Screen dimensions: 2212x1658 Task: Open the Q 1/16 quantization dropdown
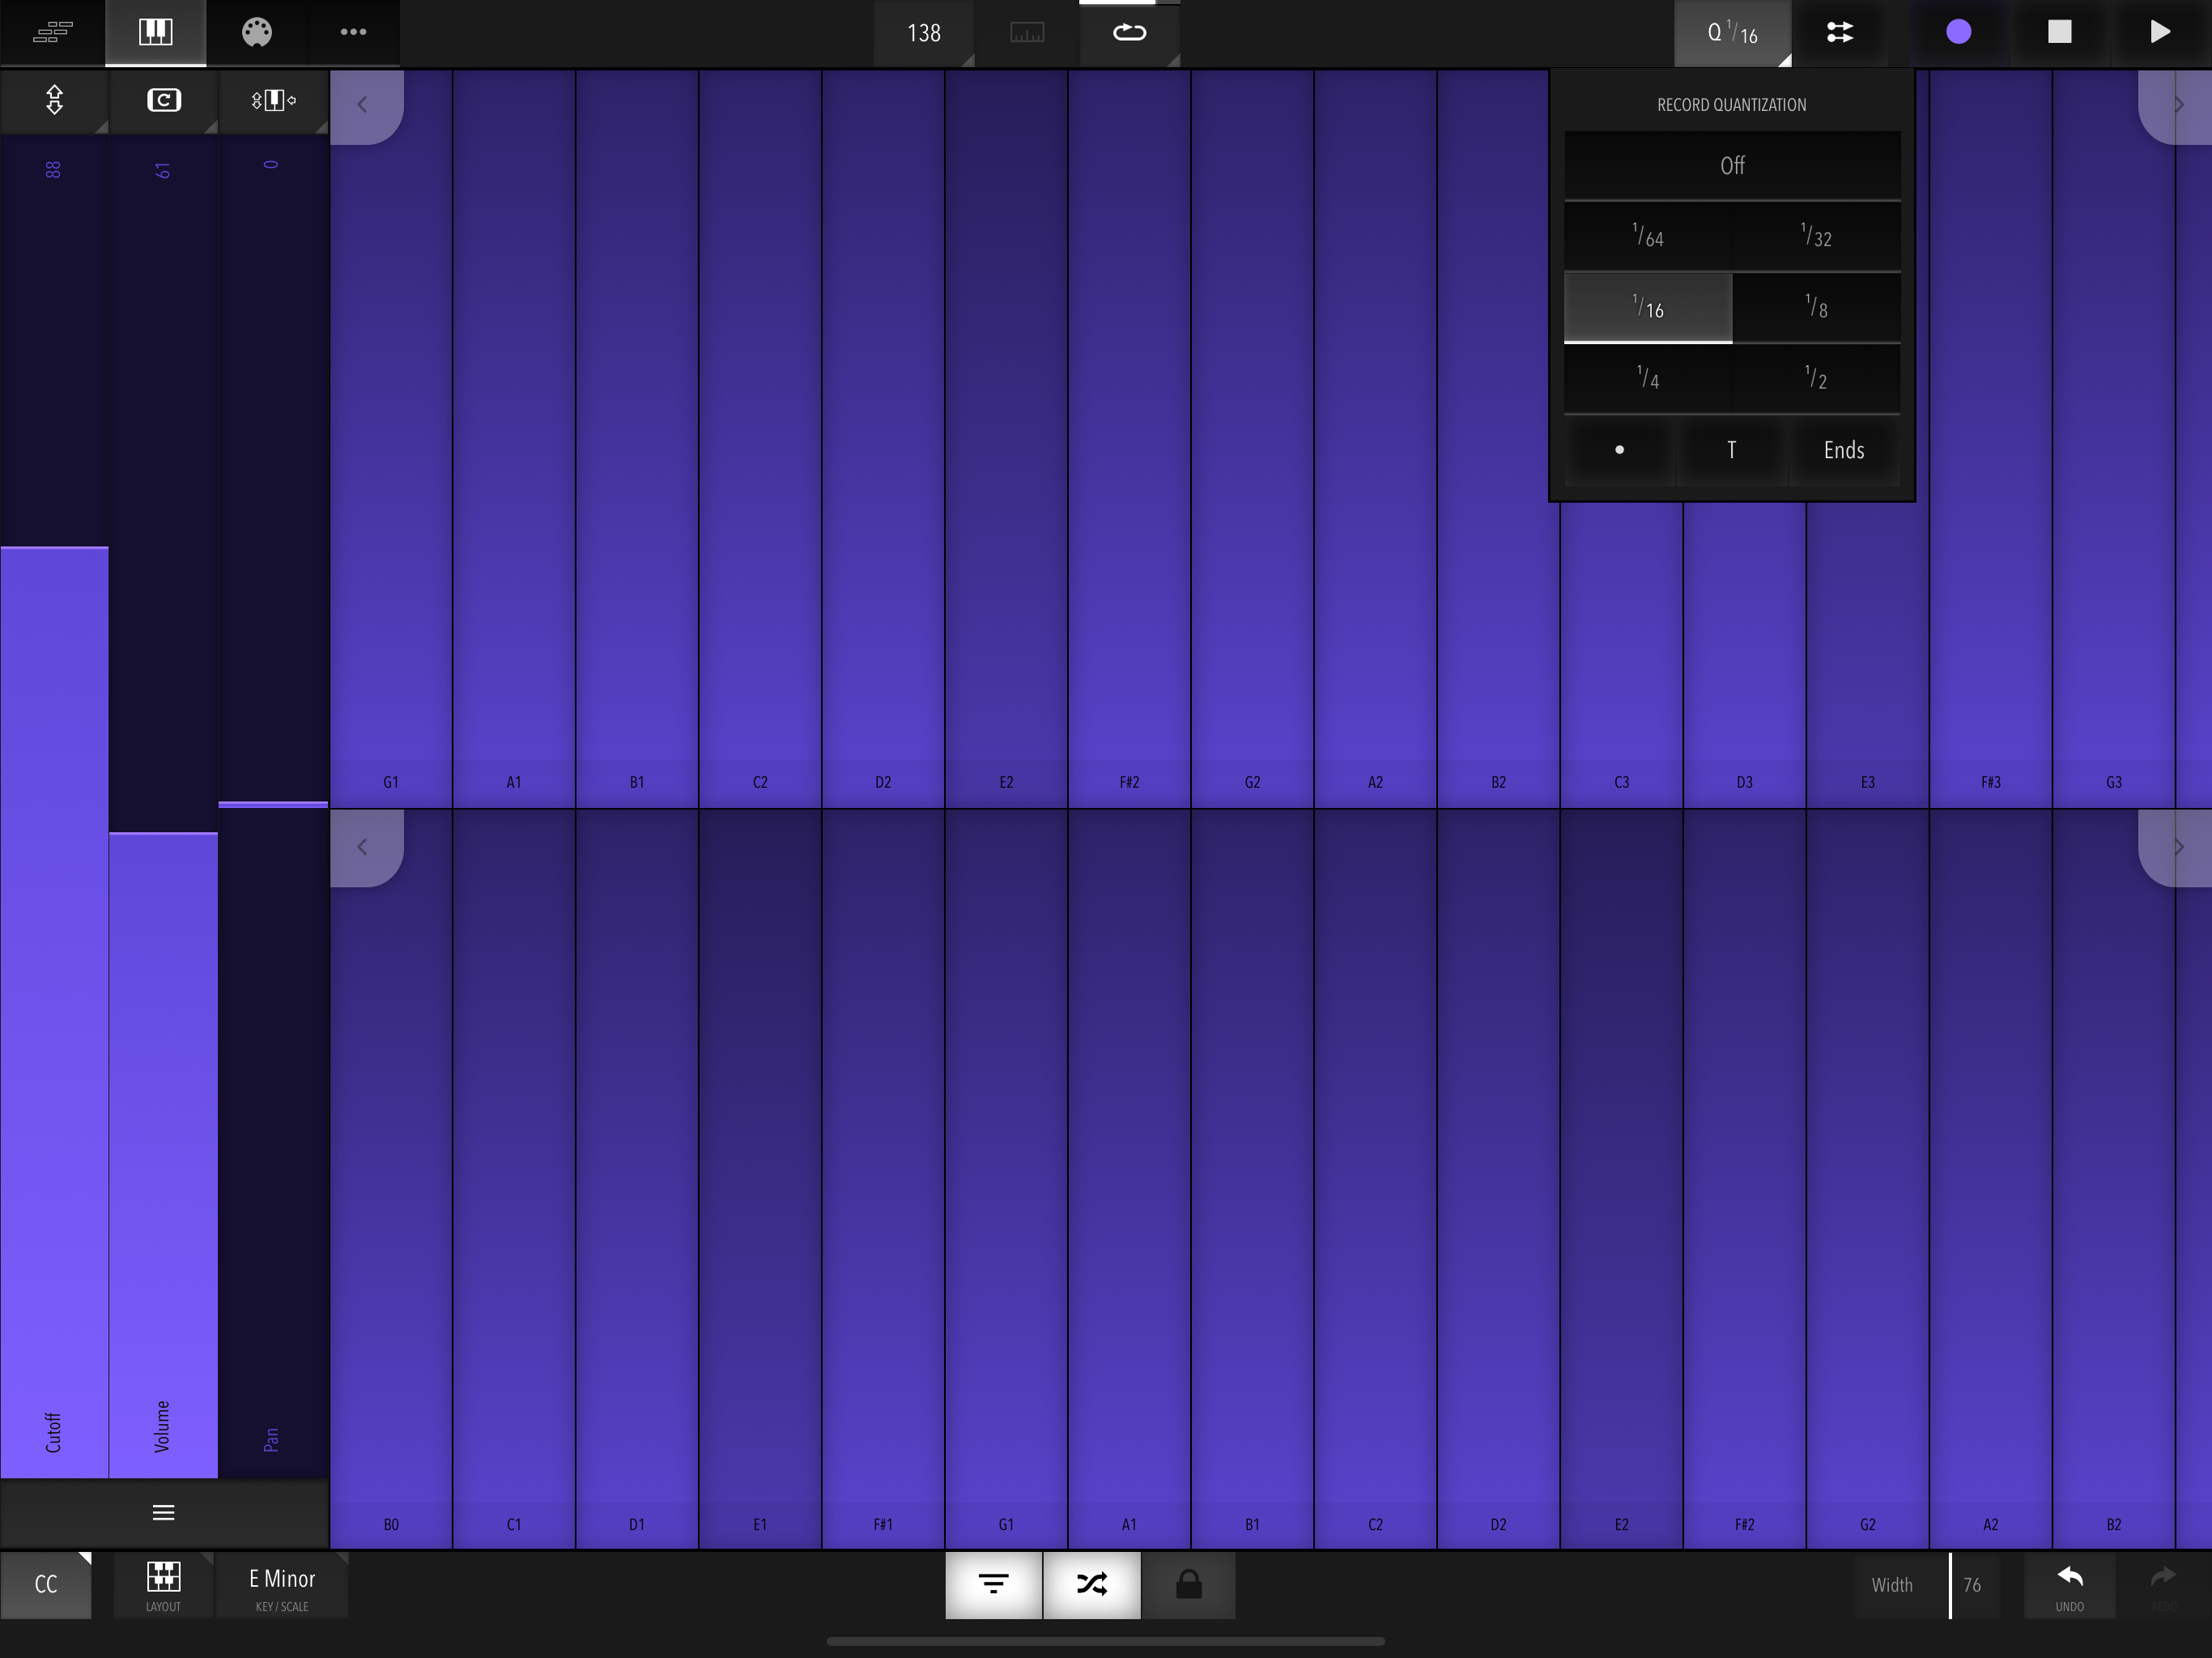click(1732, 32)
